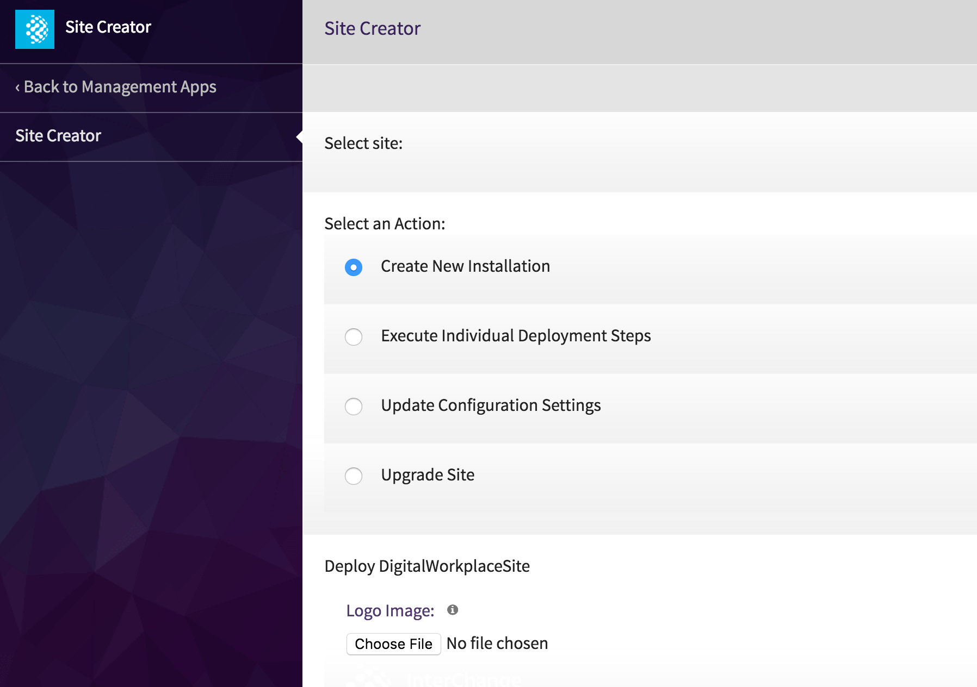
Task: Click the Site Creator page header
Action: point(373,28)
